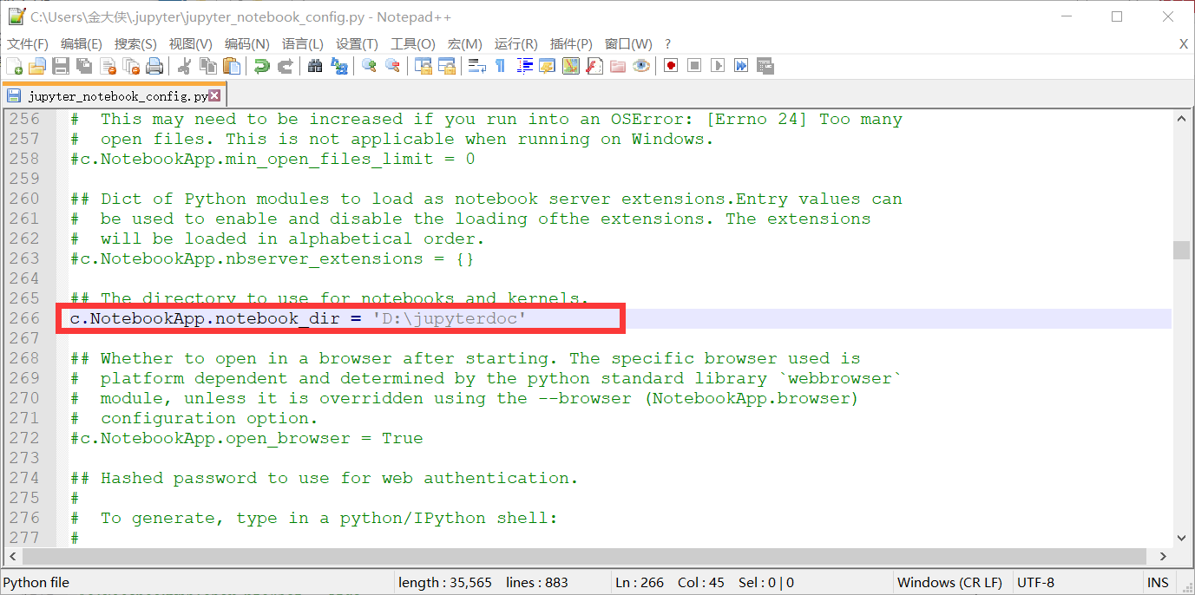Screen dimensions: 1195x595
Task: Start recording a macro
Action: [x=671, y=66]
